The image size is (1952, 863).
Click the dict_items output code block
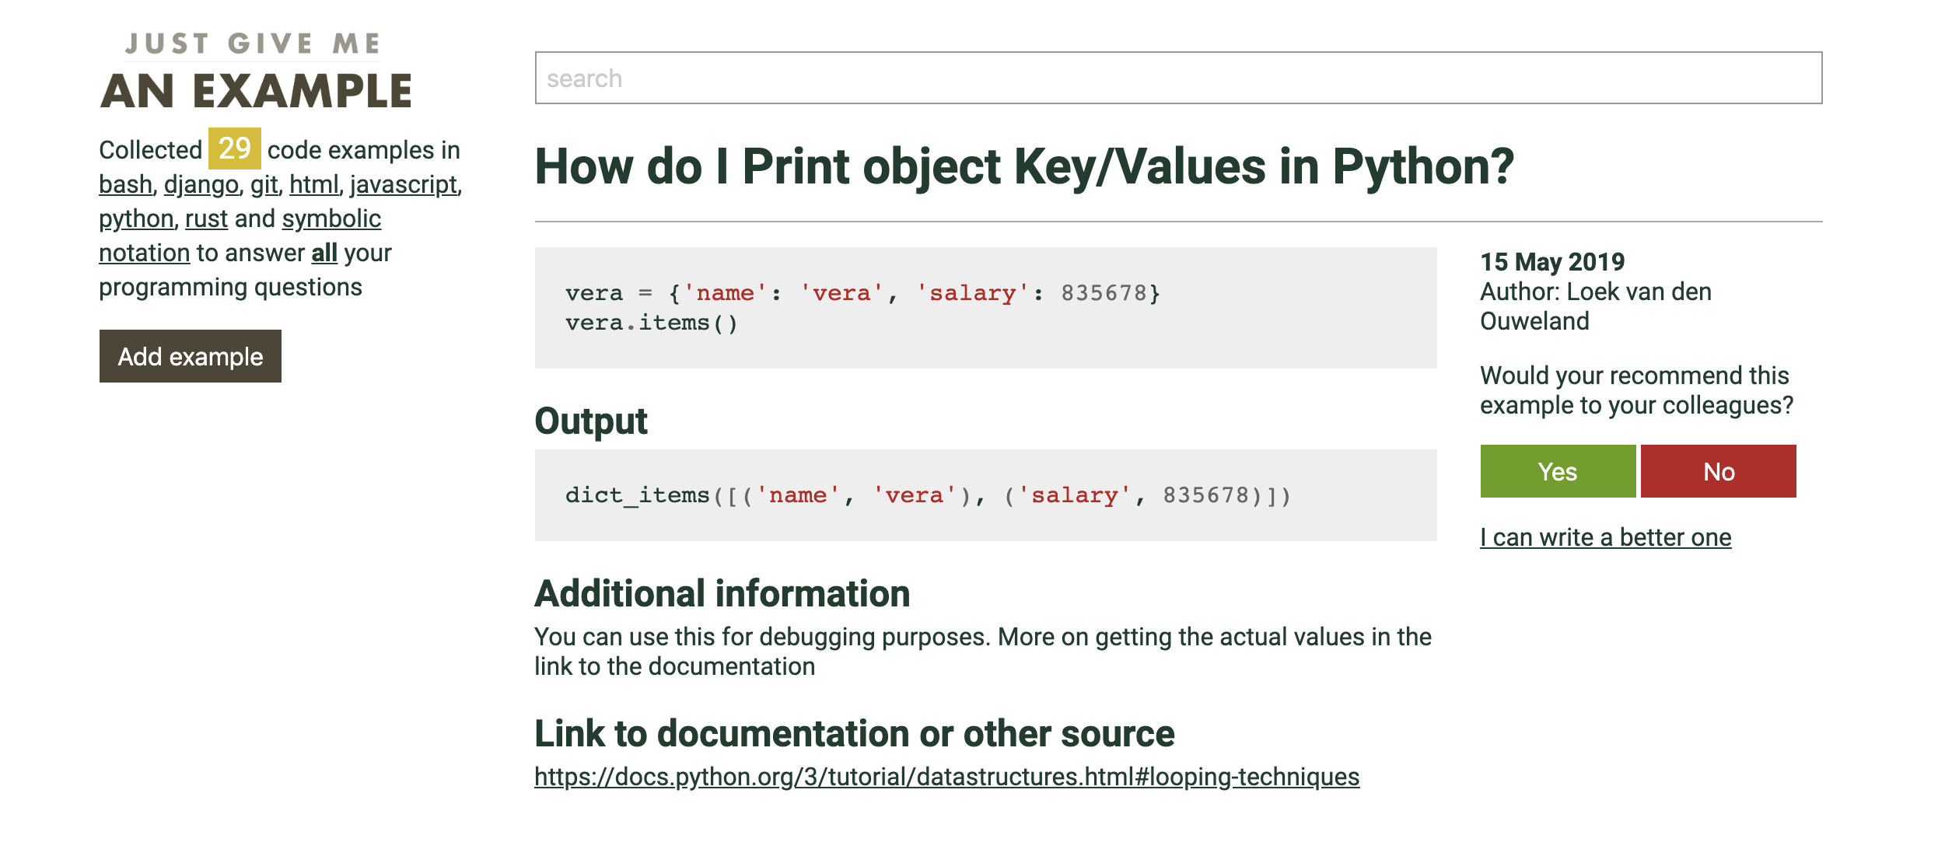[x=986, y=495]
